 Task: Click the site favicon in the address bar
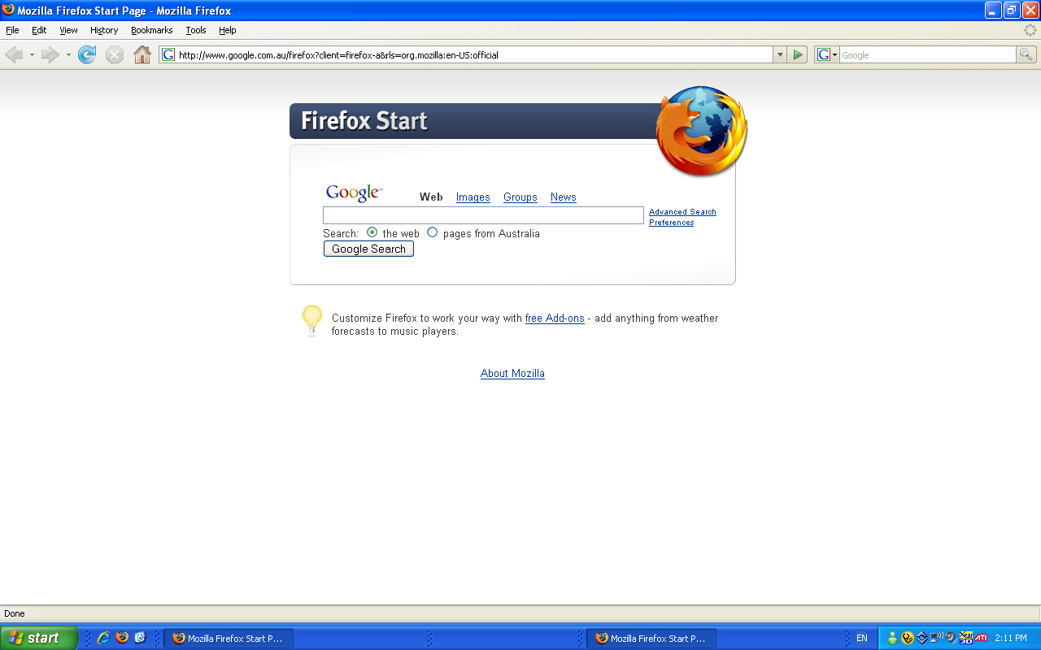168,54
